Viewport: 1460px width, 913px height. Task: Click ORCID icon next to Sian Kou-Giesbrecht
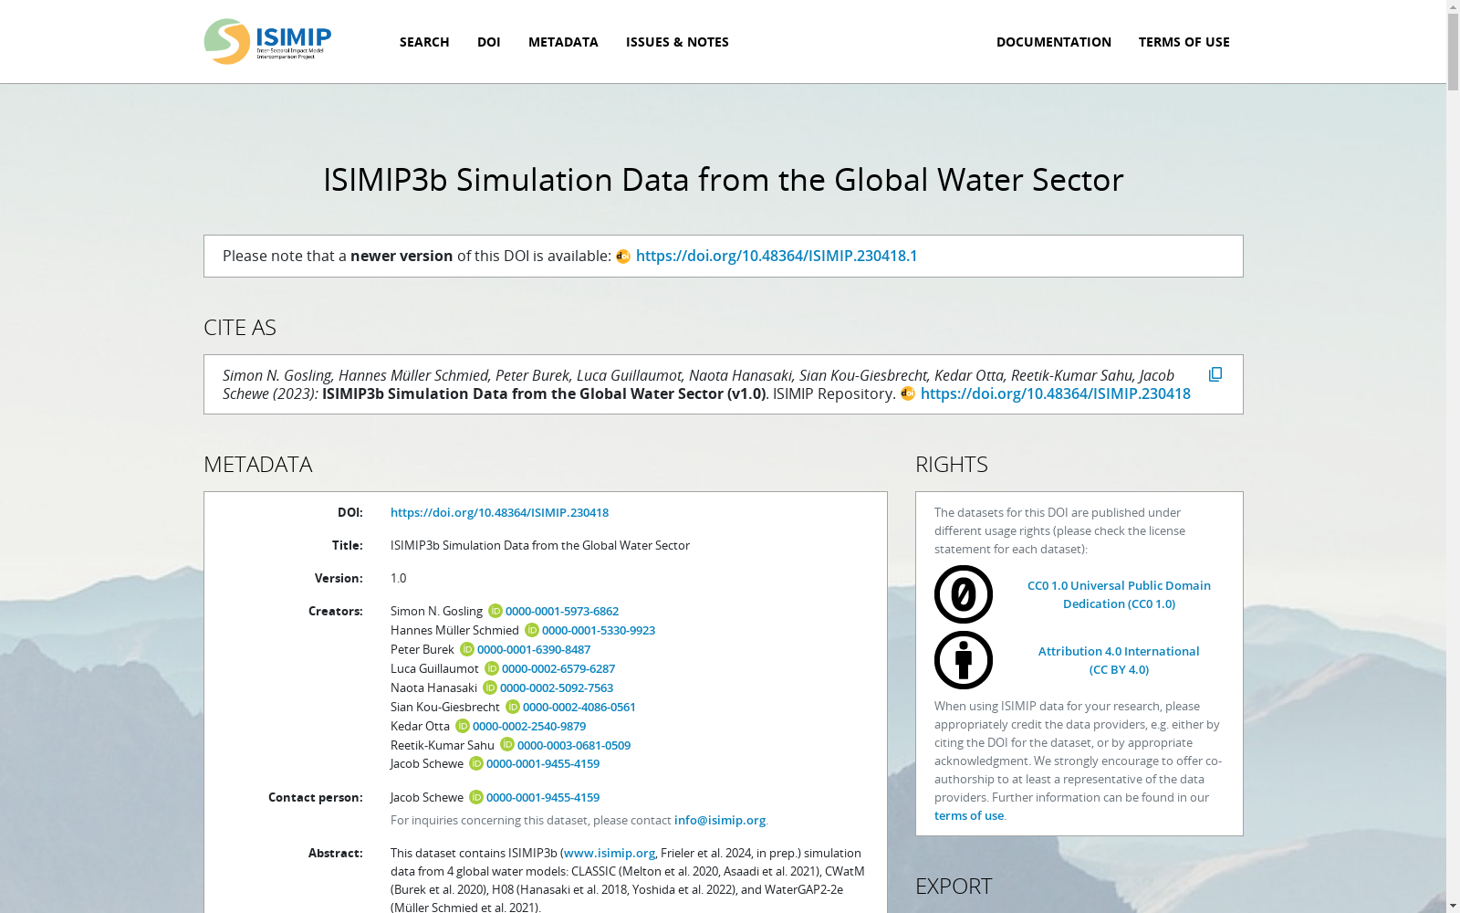coord(512,707)
